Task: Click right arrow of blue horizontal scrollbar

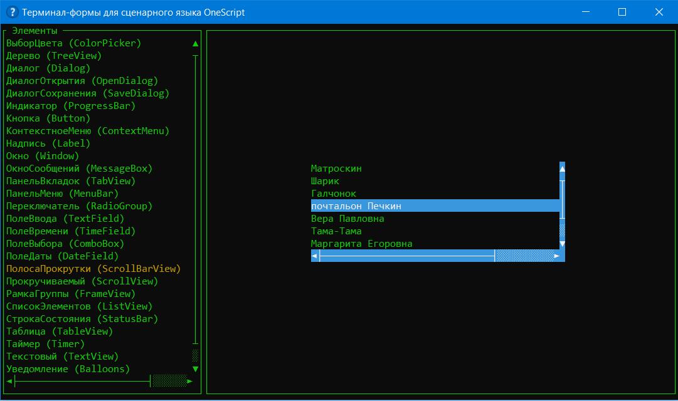Action: tap(556, 256)
